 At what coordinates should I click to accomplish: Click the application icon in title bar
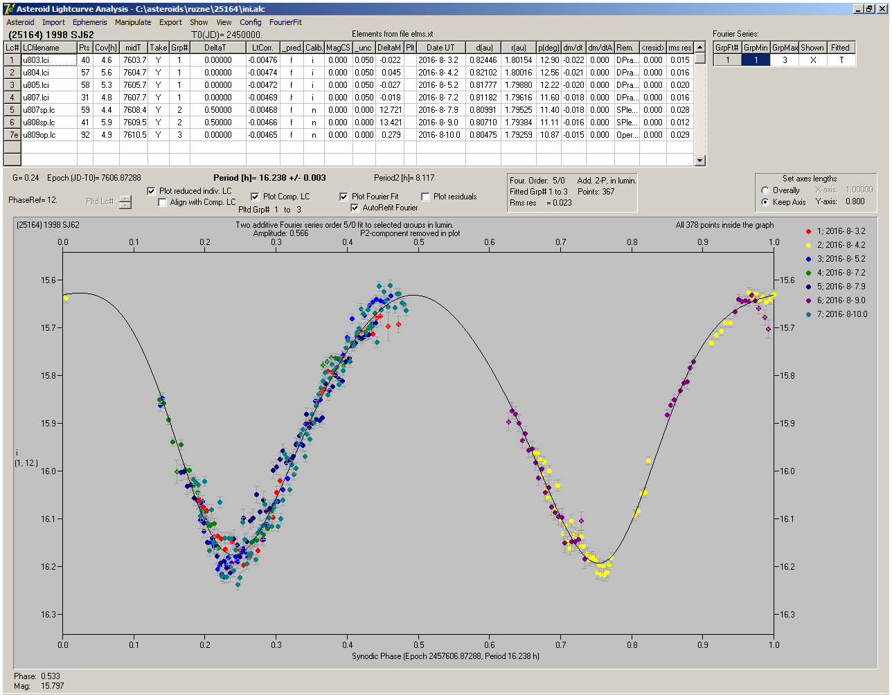(9, 8)
